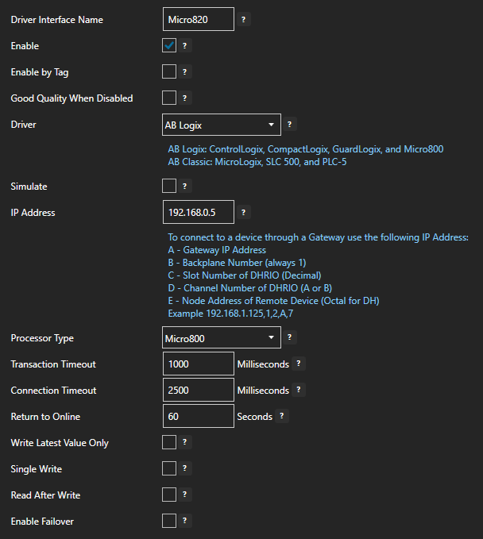This screenshot has height=539, width=483.
Task: Edit the Driver Interface Name field Micro820
Action: point(199,19)
